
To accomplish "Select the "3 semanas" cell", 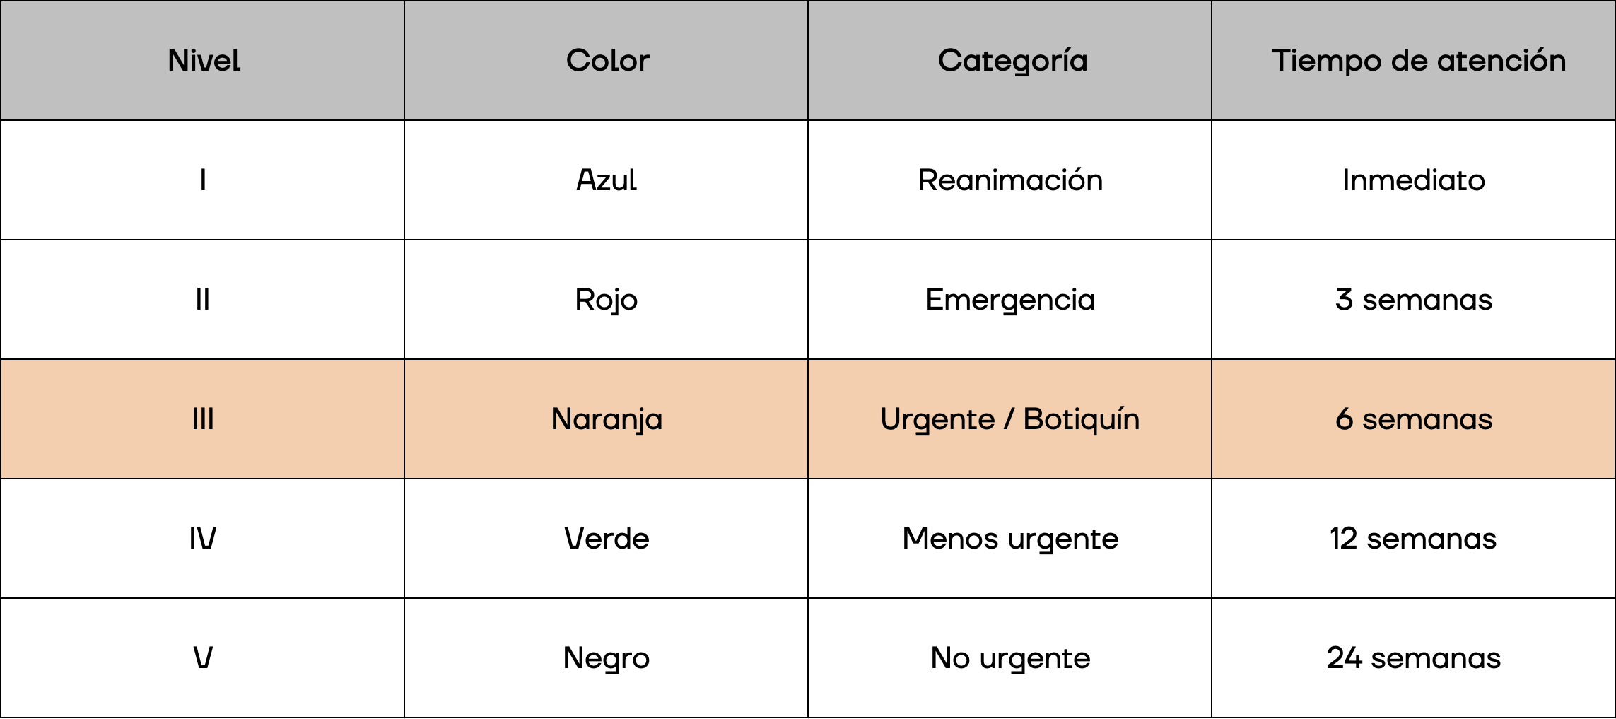I will coord(1413,300).
